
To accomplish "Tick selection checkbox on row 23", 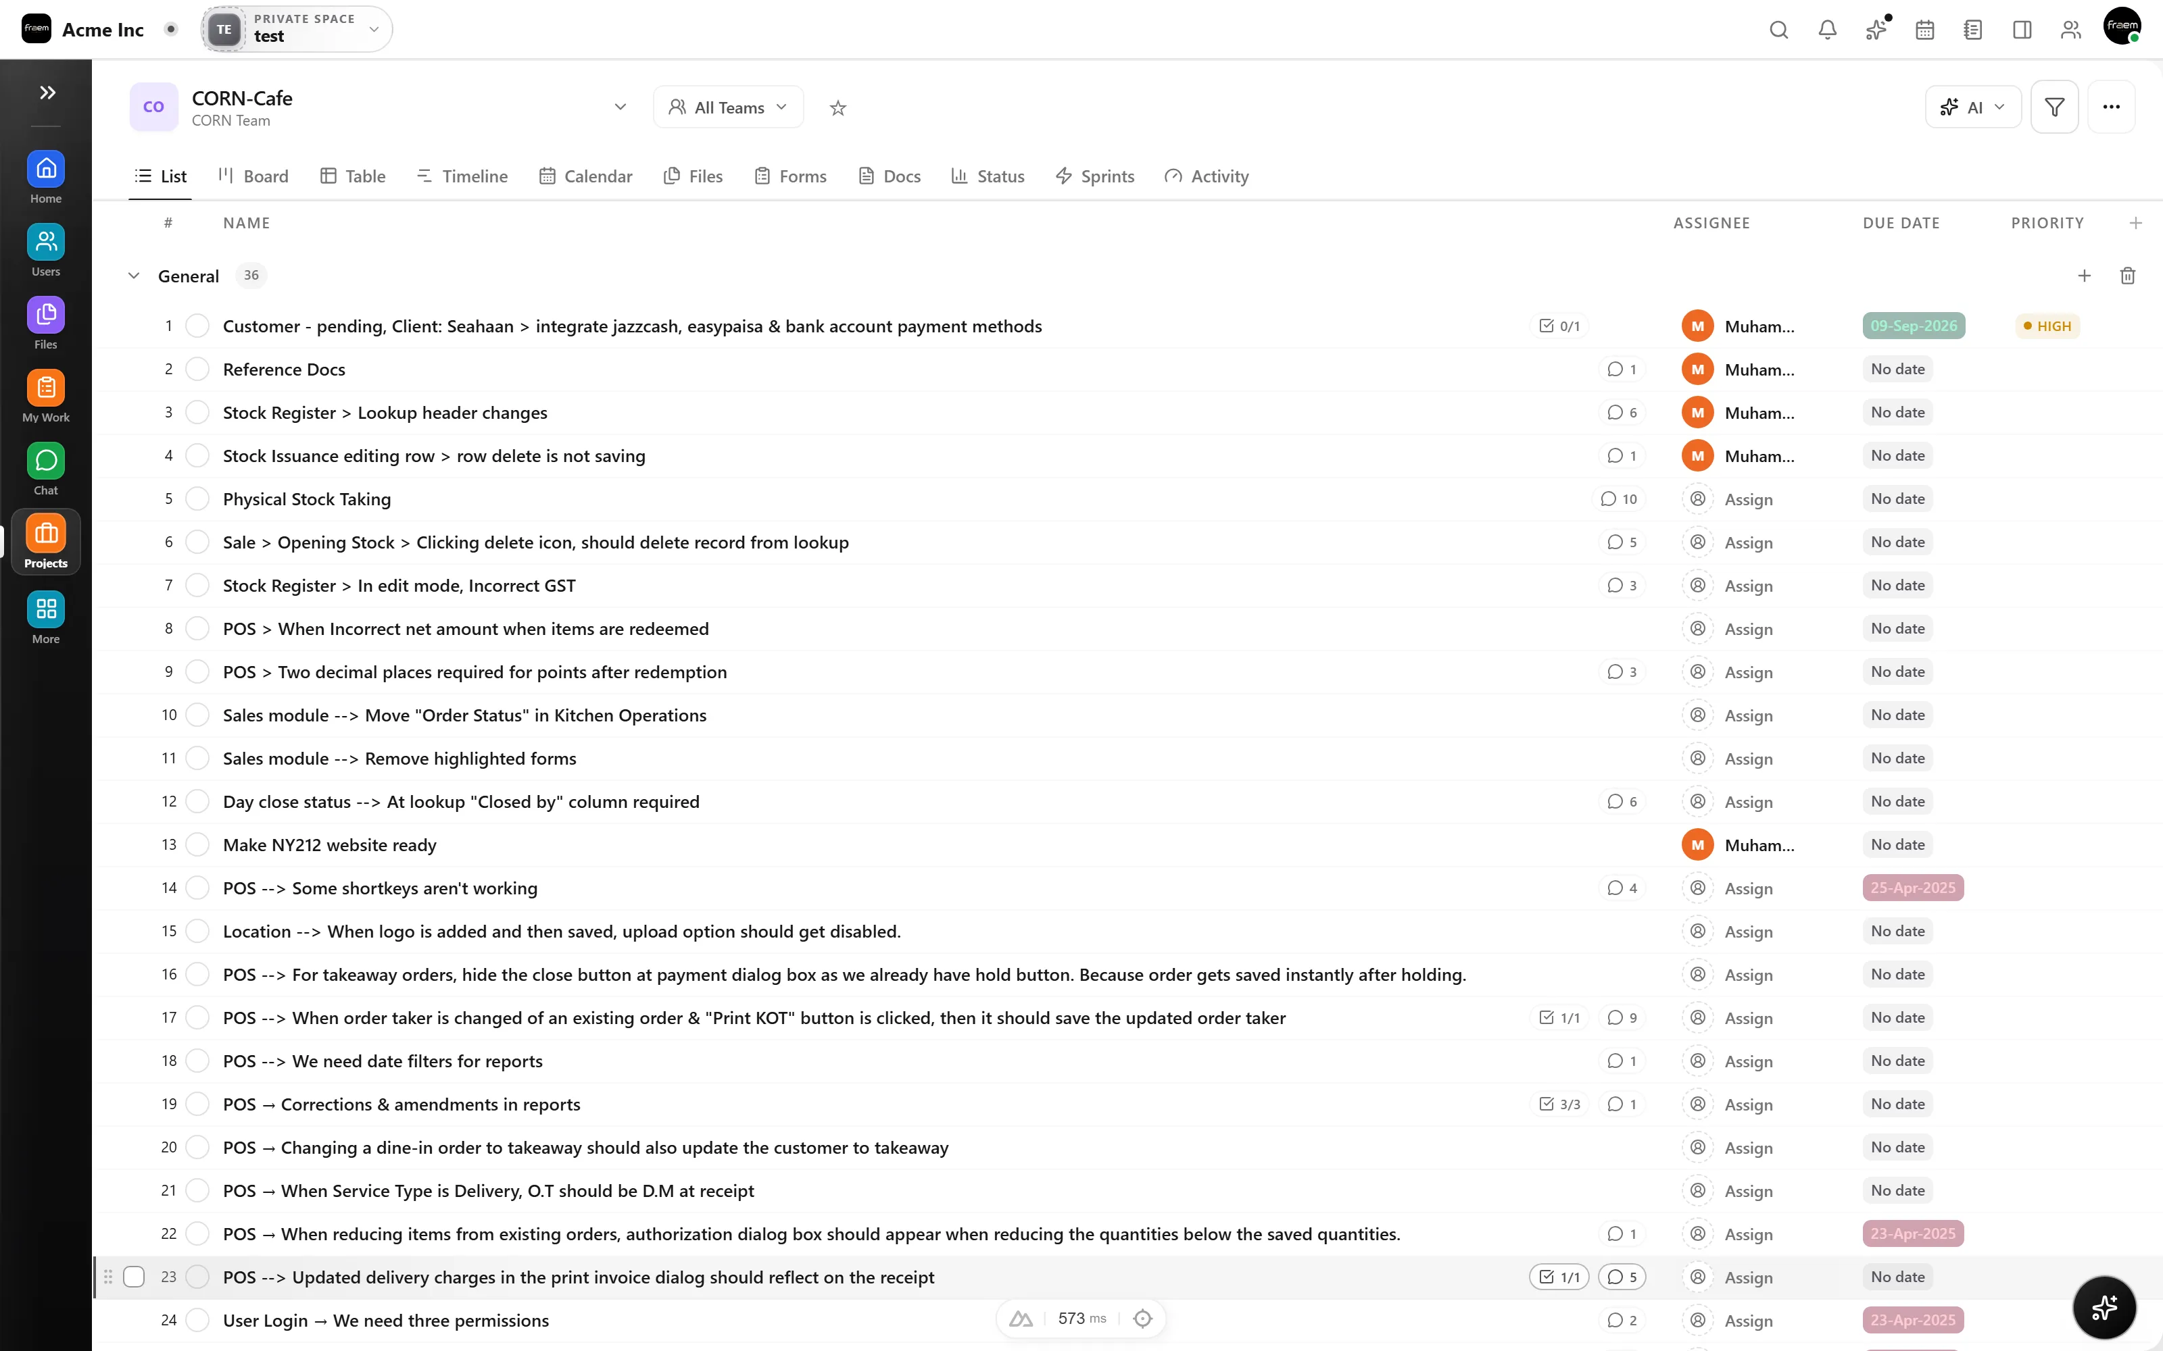I will [134, 1277].
